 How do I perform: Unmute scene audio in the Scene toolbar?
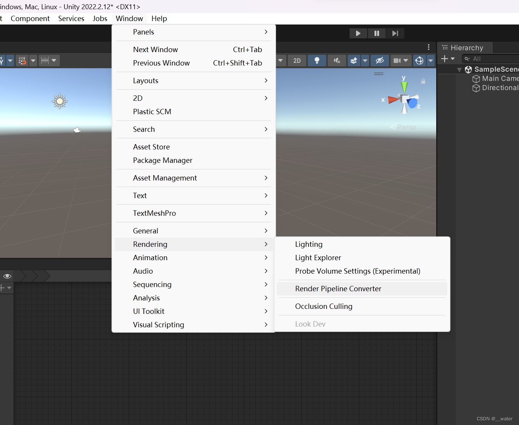click(x=337, y=60)
